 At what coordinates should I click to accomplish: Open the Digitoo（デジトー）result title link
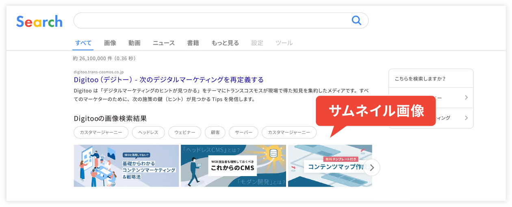(x=169, y=79)
